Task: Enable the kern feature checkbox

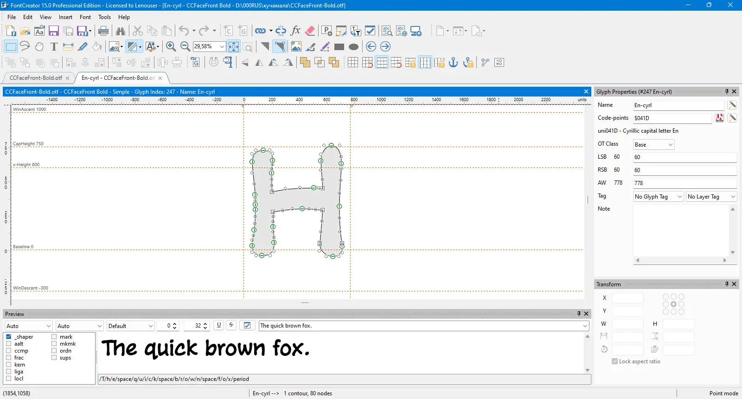Action: (x=9, y=365)
